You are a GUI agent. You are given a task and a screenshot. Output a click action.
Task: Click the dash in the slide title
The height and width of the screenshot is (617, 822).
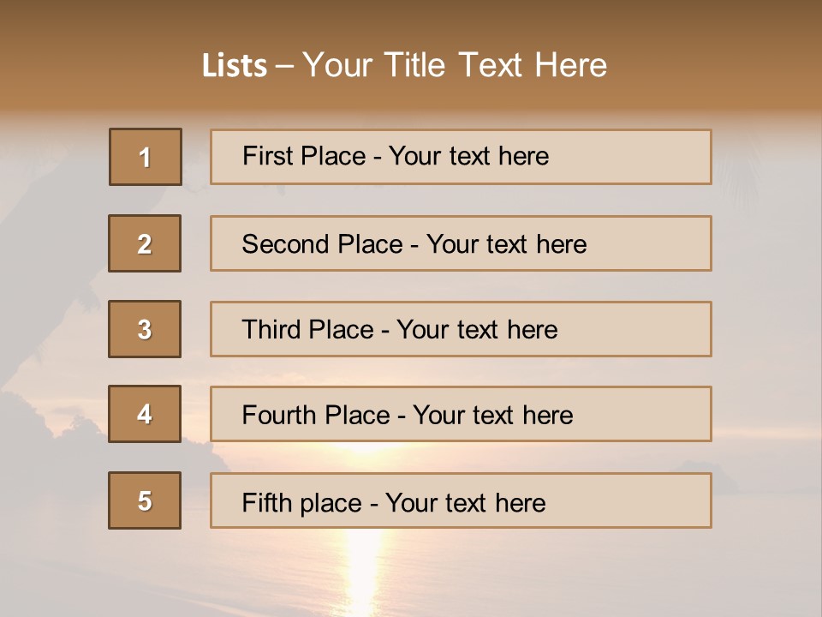(283, 66)
